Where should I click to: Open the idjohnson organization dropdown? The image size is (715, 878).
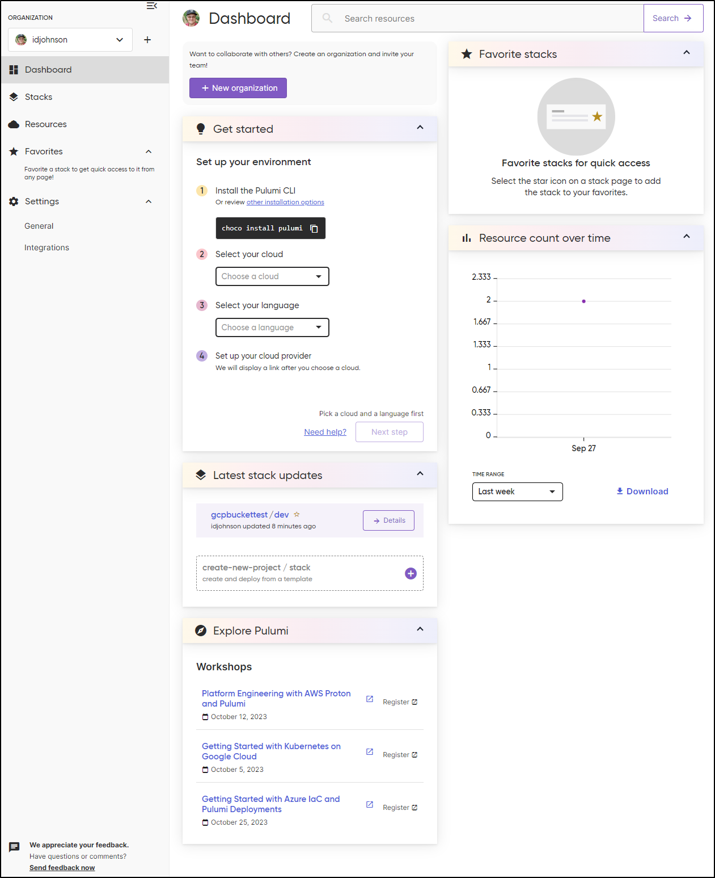tap(70, 40)
